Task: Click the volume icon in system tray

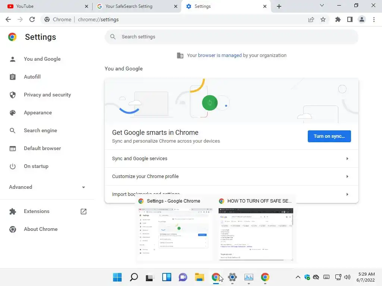Action: tap(347, 277)
